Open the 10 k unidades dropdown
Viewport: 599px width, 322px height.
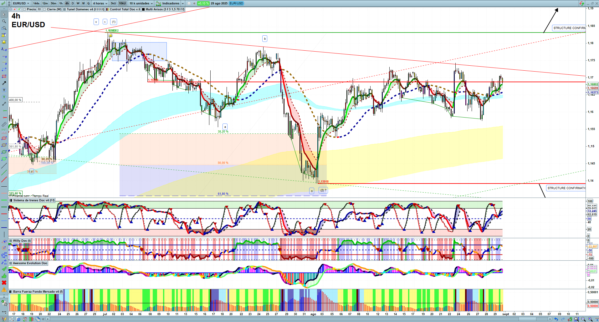[x=141, y=3]
